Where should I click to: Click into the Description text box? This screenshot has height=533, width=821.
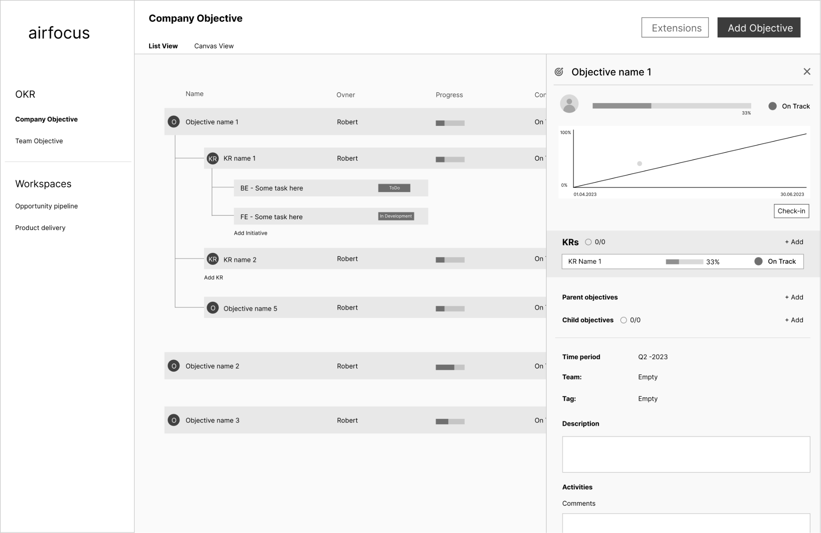(x=686, y=454)
